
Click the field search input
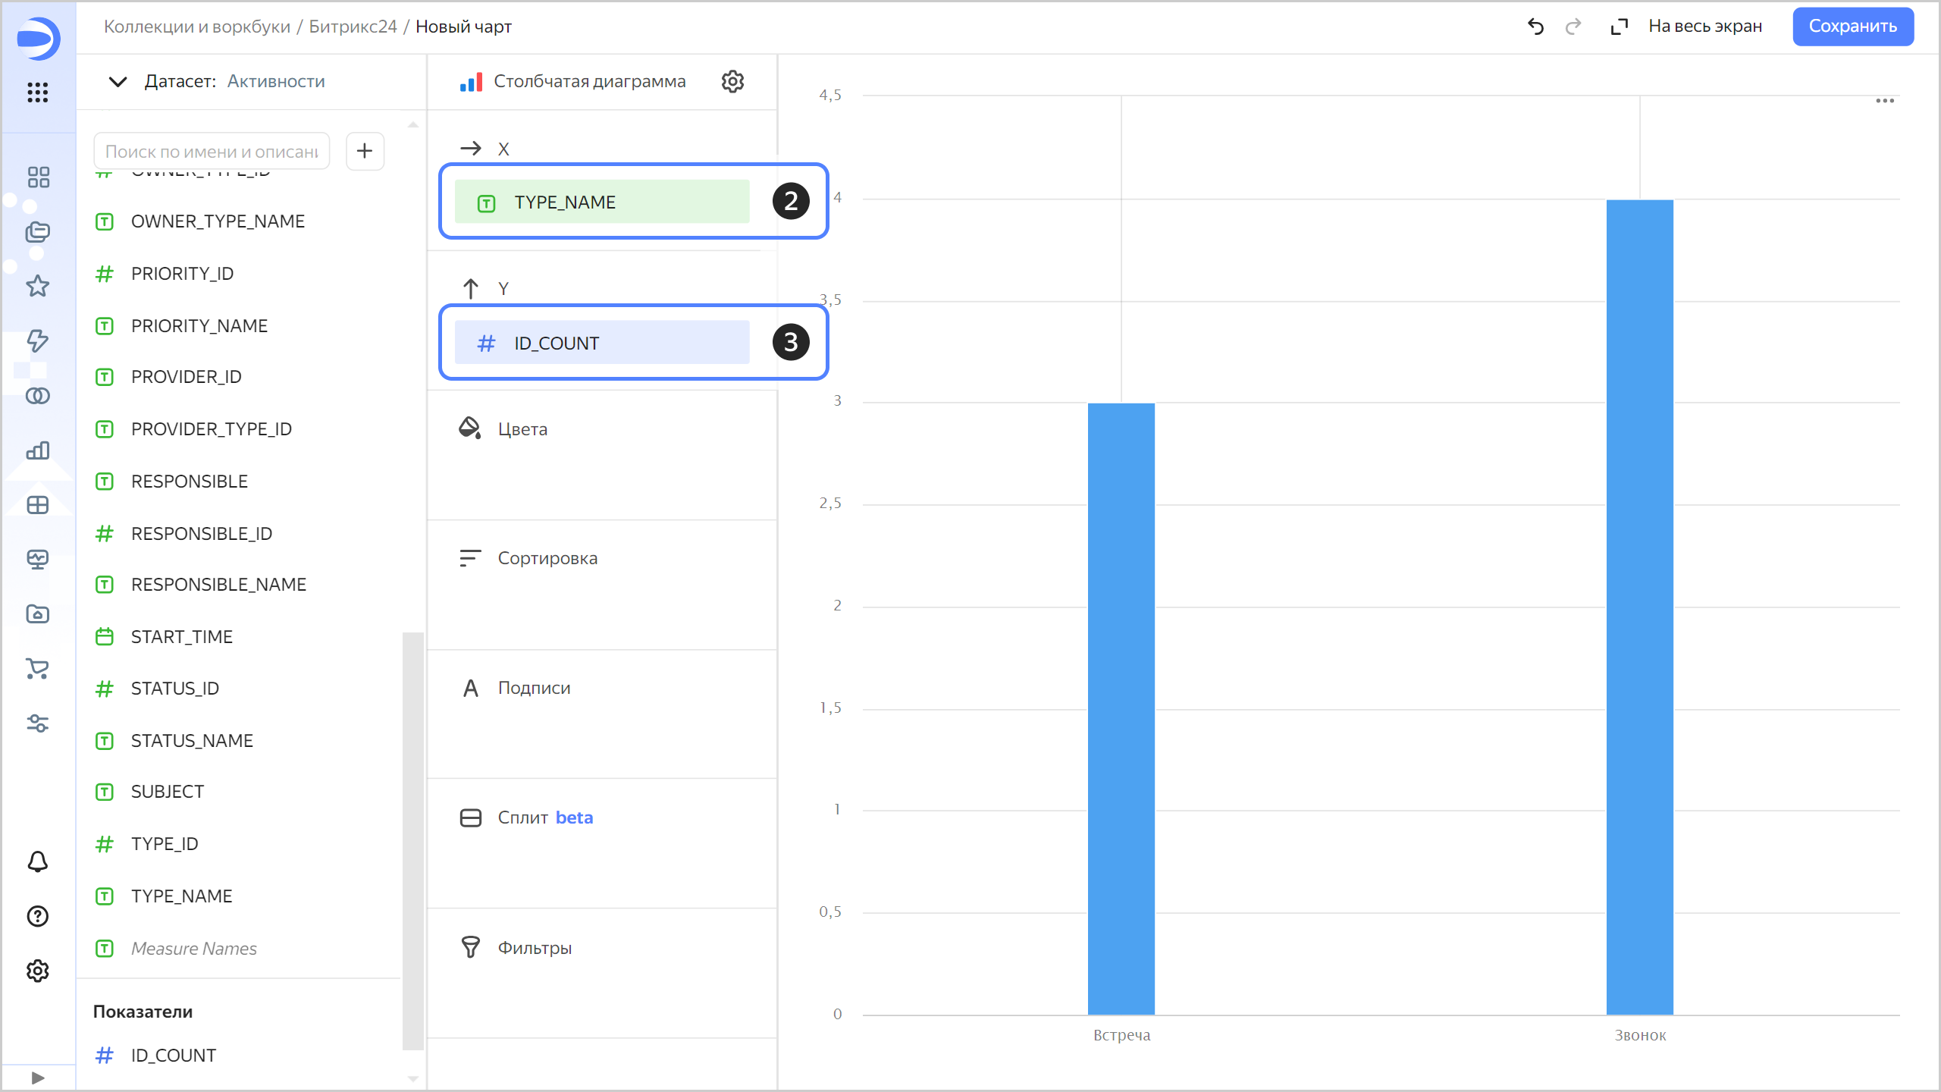tap(212, 151)
